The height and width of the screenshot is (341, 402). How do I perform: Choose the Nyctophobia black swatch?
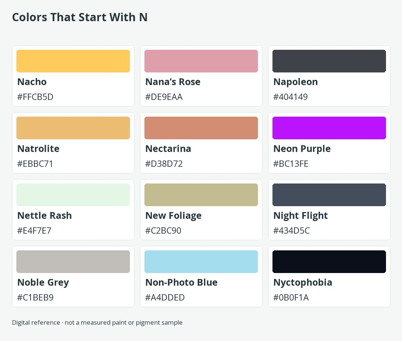tap(329, 262)
